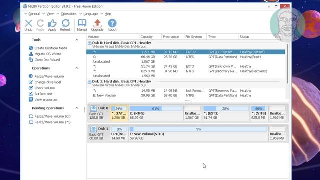
Task: Sort by the Volume column header
Action: 113,37
